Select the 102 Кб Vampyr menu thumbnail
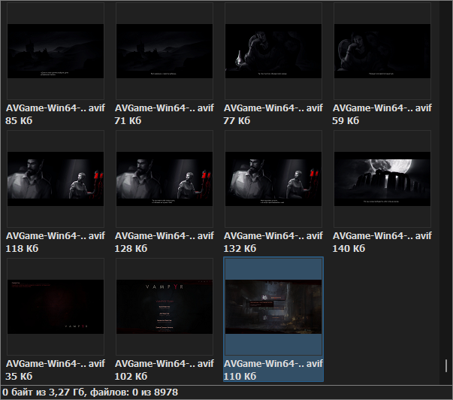 165,307
